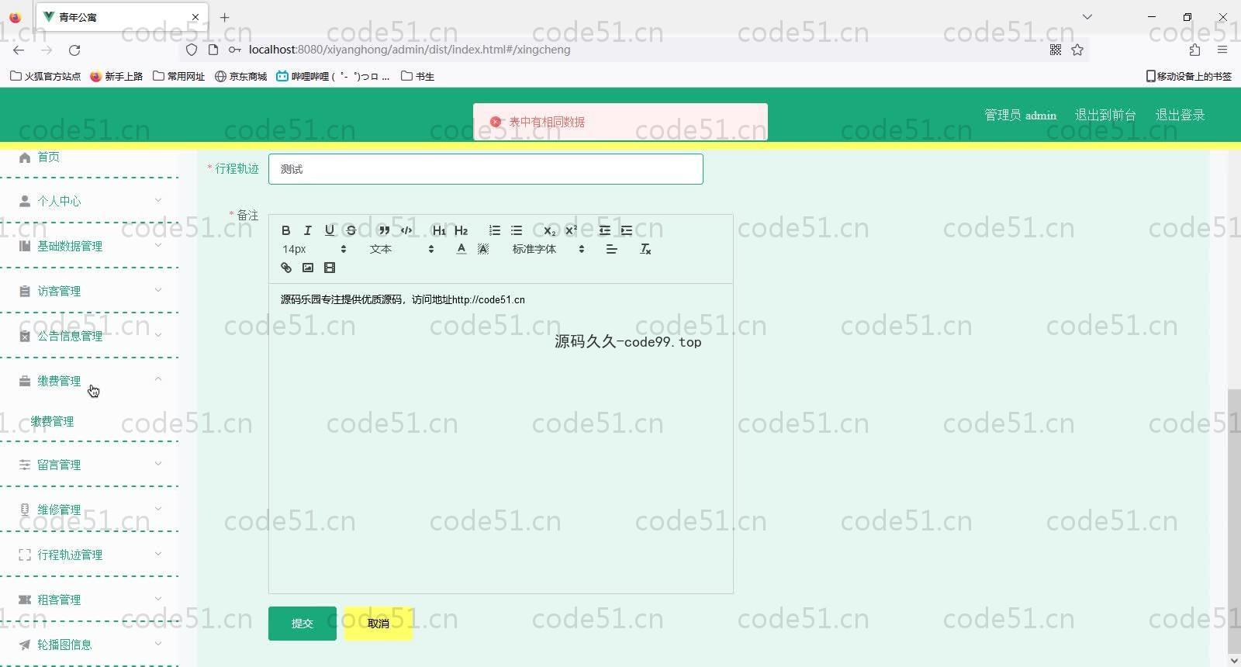Click inside the 备注 rich text area
This screenshot has height=667, width=1241.
[x=500, y=438]
